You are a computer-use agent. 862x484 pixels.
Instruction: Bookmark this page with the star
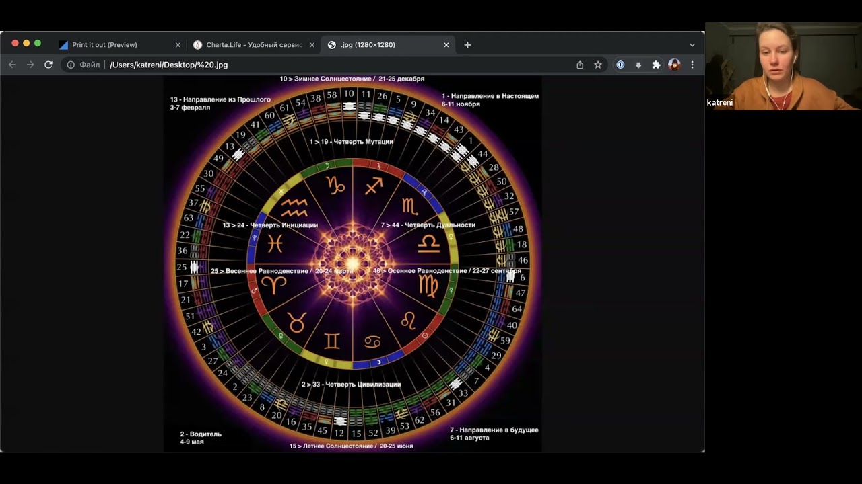[x=598, y=65]
